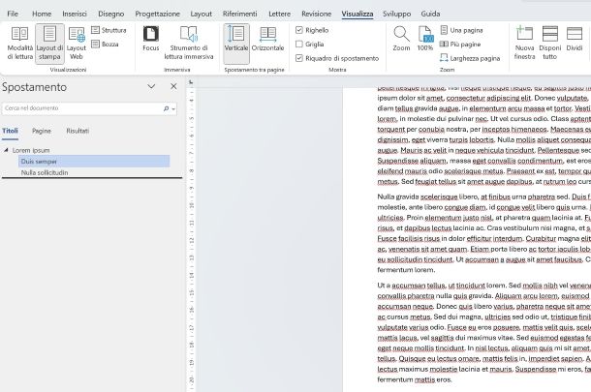Open the Progettazione tab

pos(158,14)
